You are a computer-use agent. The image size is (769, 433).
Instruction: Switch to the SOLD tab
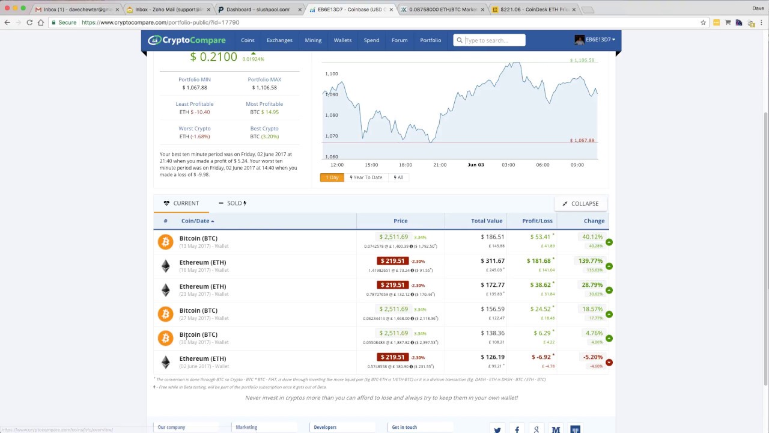233,203
